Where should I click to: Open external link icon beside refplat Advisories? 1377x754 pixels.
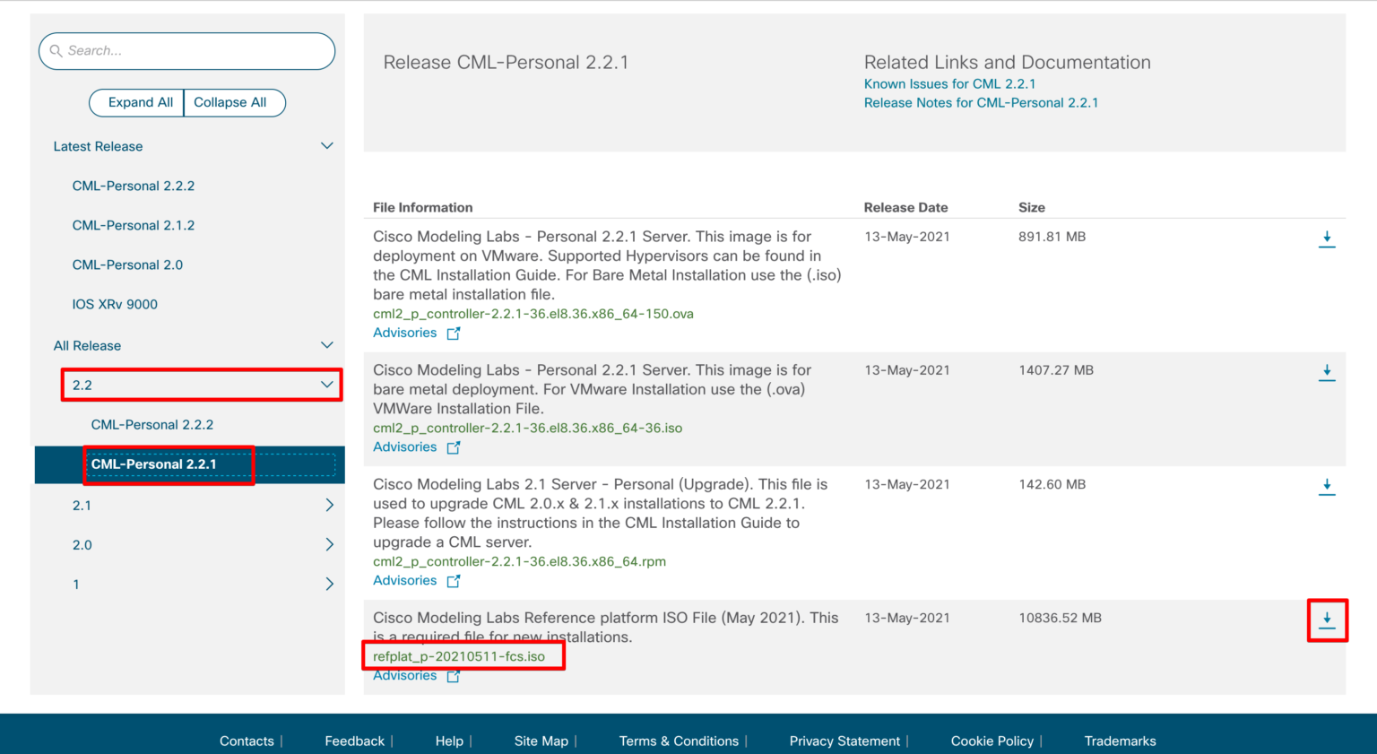coord(454,676)
